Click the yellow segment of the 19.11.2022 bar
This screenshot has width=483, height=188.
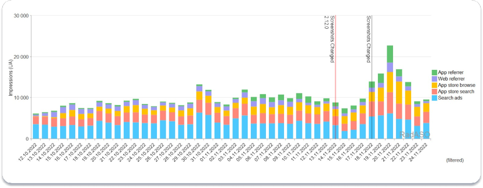[381, 94]
